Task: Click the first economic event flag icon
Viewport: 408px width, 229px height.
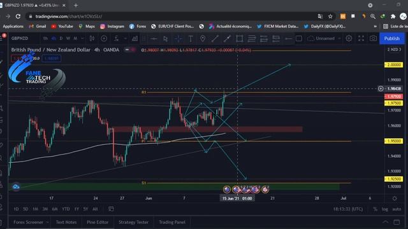Action: click(x=227, y=190)
